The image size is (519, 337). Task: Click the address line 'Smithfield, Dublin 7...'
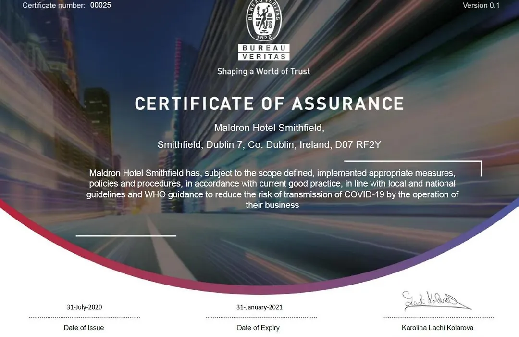[269, 144]
